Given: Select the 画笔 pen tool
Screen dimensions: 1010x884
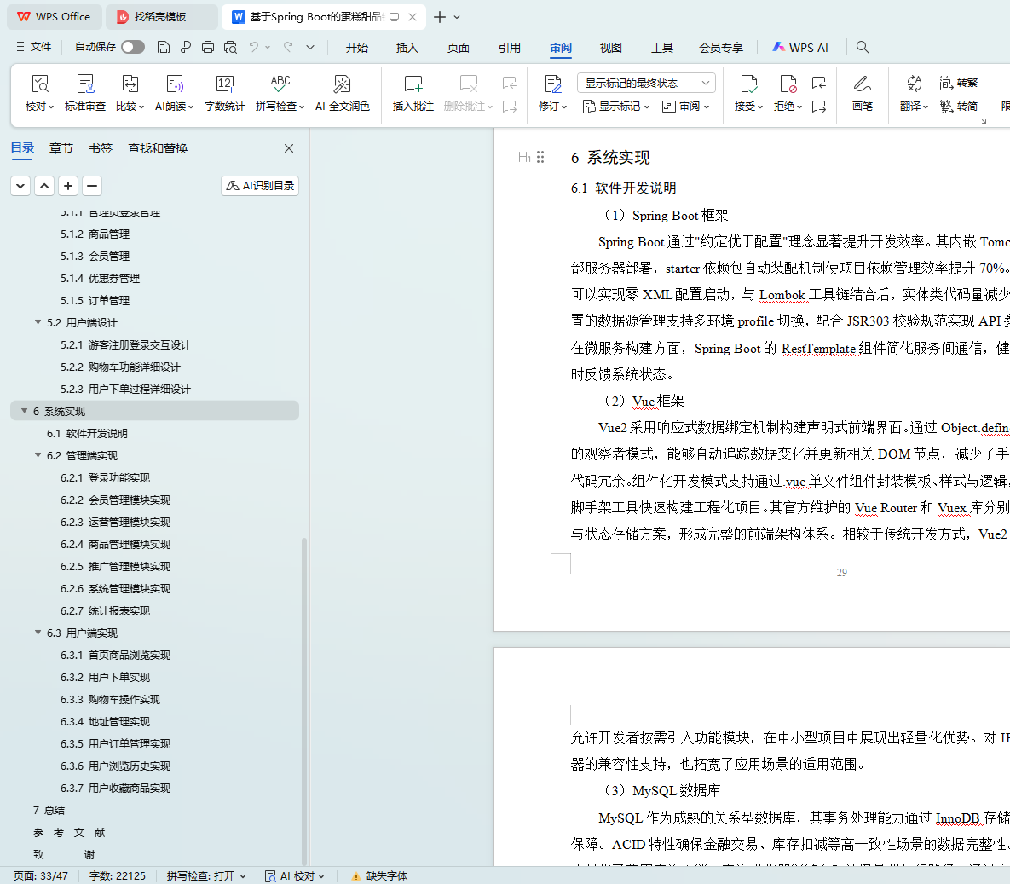Looking at the screenshot, I should (862, 84).
